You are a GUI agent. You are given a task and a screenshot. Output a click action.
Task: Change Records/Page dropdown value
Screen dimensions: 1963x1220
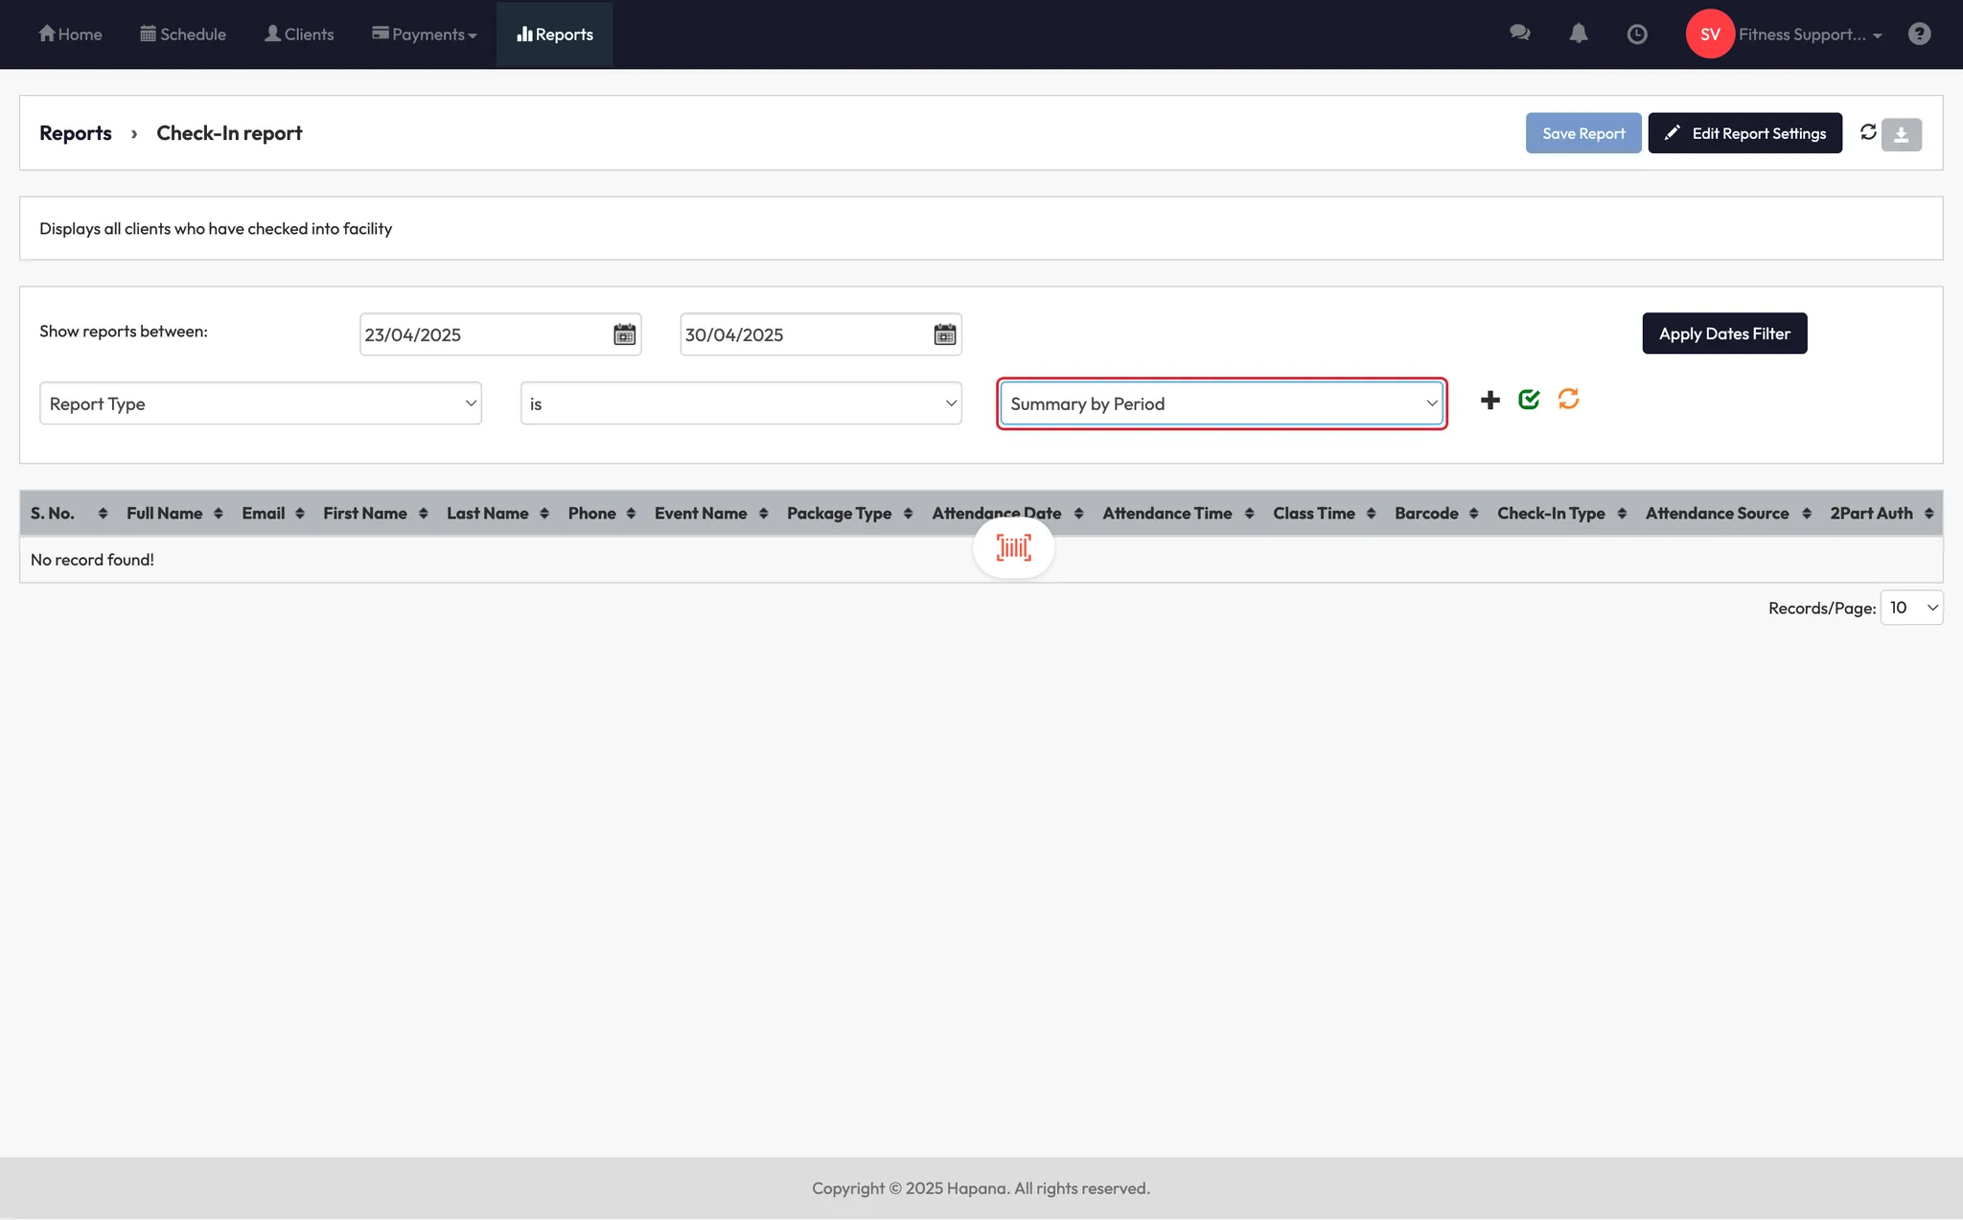1911,608
